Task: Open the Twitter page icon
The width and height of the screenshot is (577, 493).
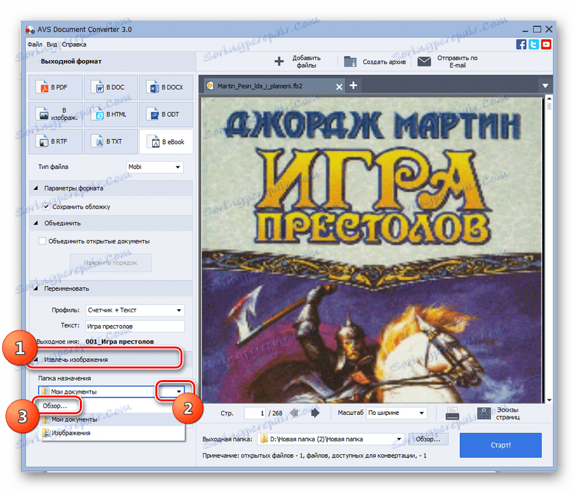Action: (x=534, y=45)
